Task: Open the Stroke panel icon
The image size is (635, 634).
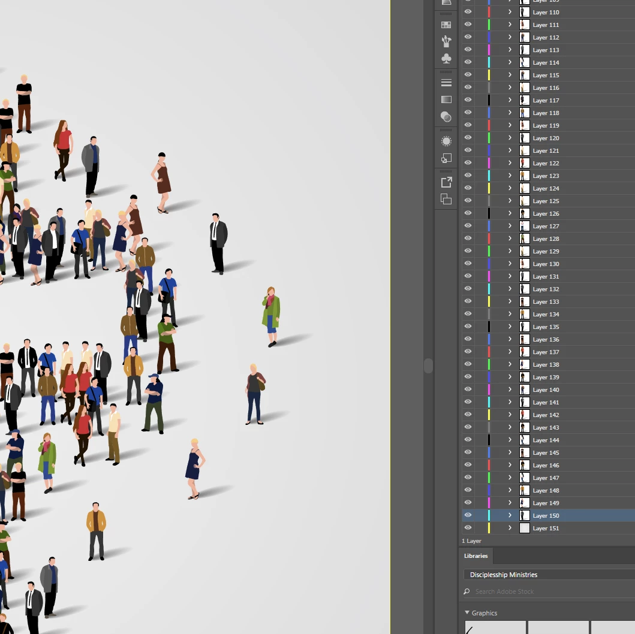Action: (446, 83)
